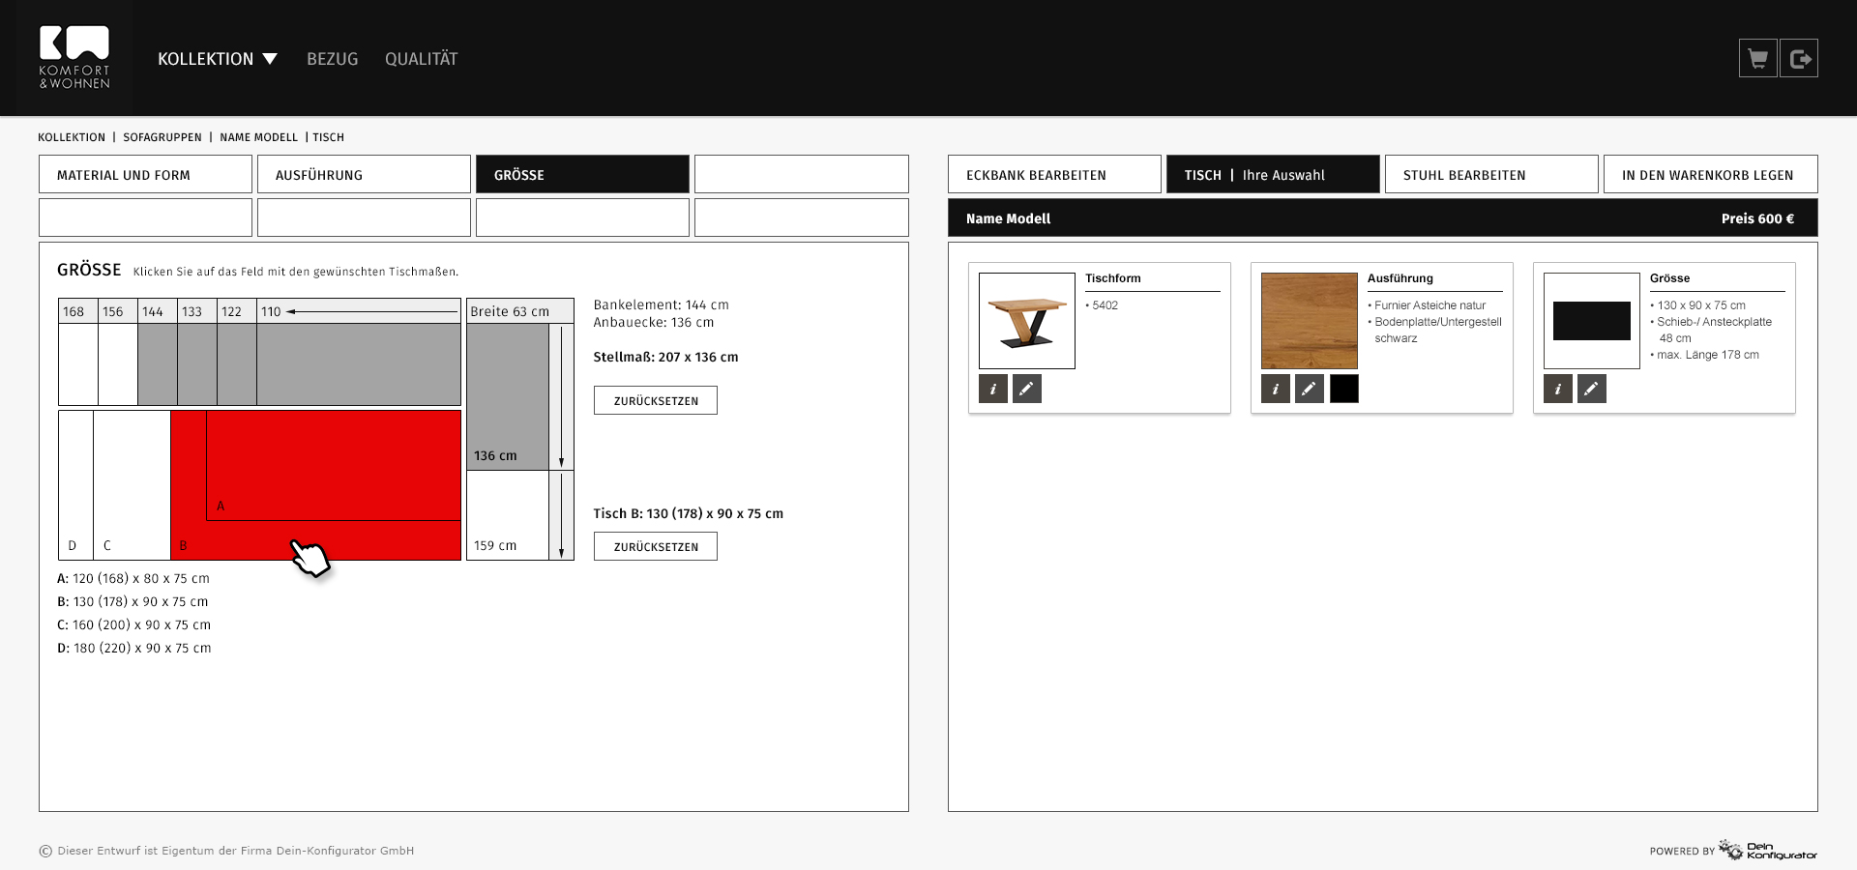
Task: Open the Qualität menu item
Action: (421, 59)
